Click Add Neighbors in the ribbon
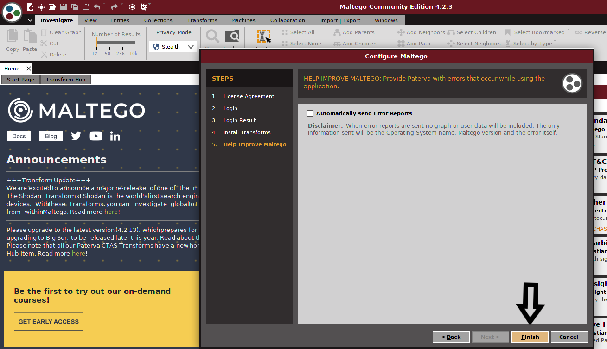Screen dimensions: 607x349 click(x=421, y=32)
